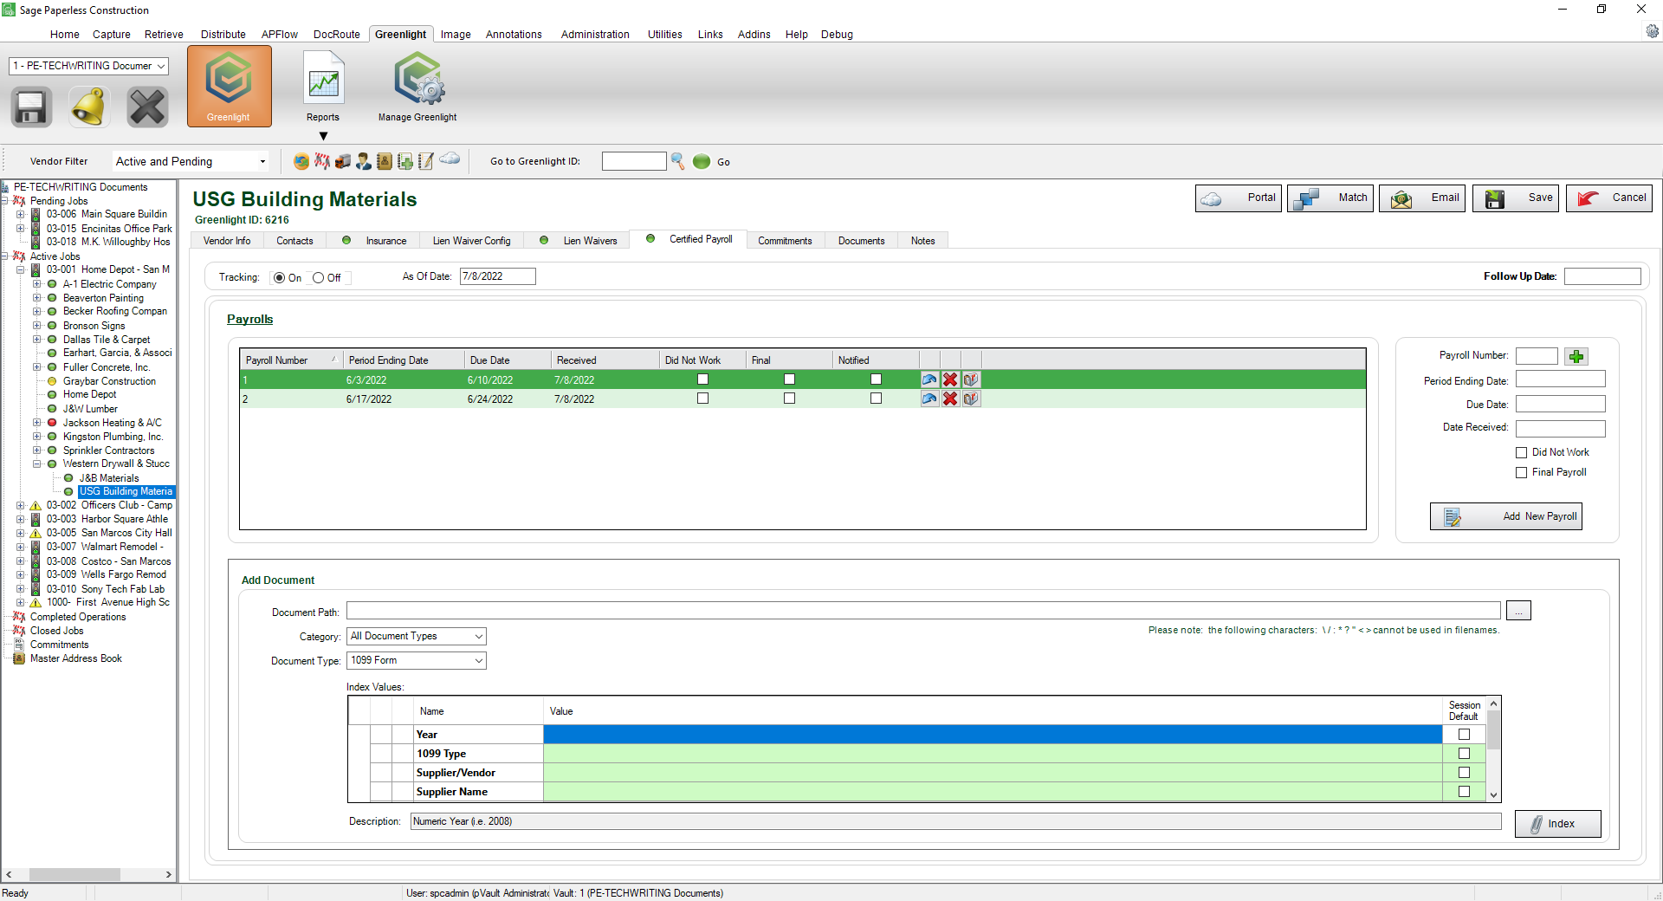1663x901 pixels.
Task: Check Final for payroll 2
Action: tap(790, 399)
